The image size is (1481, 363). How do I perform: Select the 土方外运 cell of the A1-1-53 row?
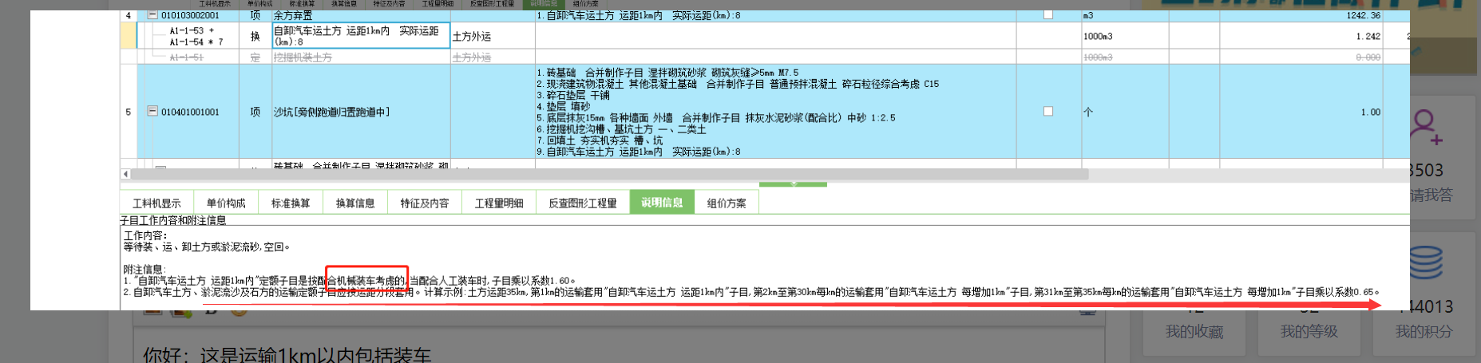tap(493, 36)
